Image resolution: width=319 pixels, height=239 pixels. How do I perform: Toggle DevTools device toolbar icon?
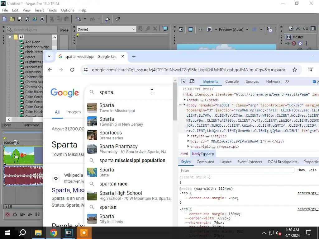click(x=192, y=82)
